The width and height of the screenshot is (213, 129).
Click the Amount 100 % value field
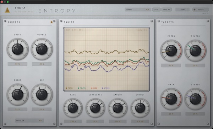coord(118,122)
